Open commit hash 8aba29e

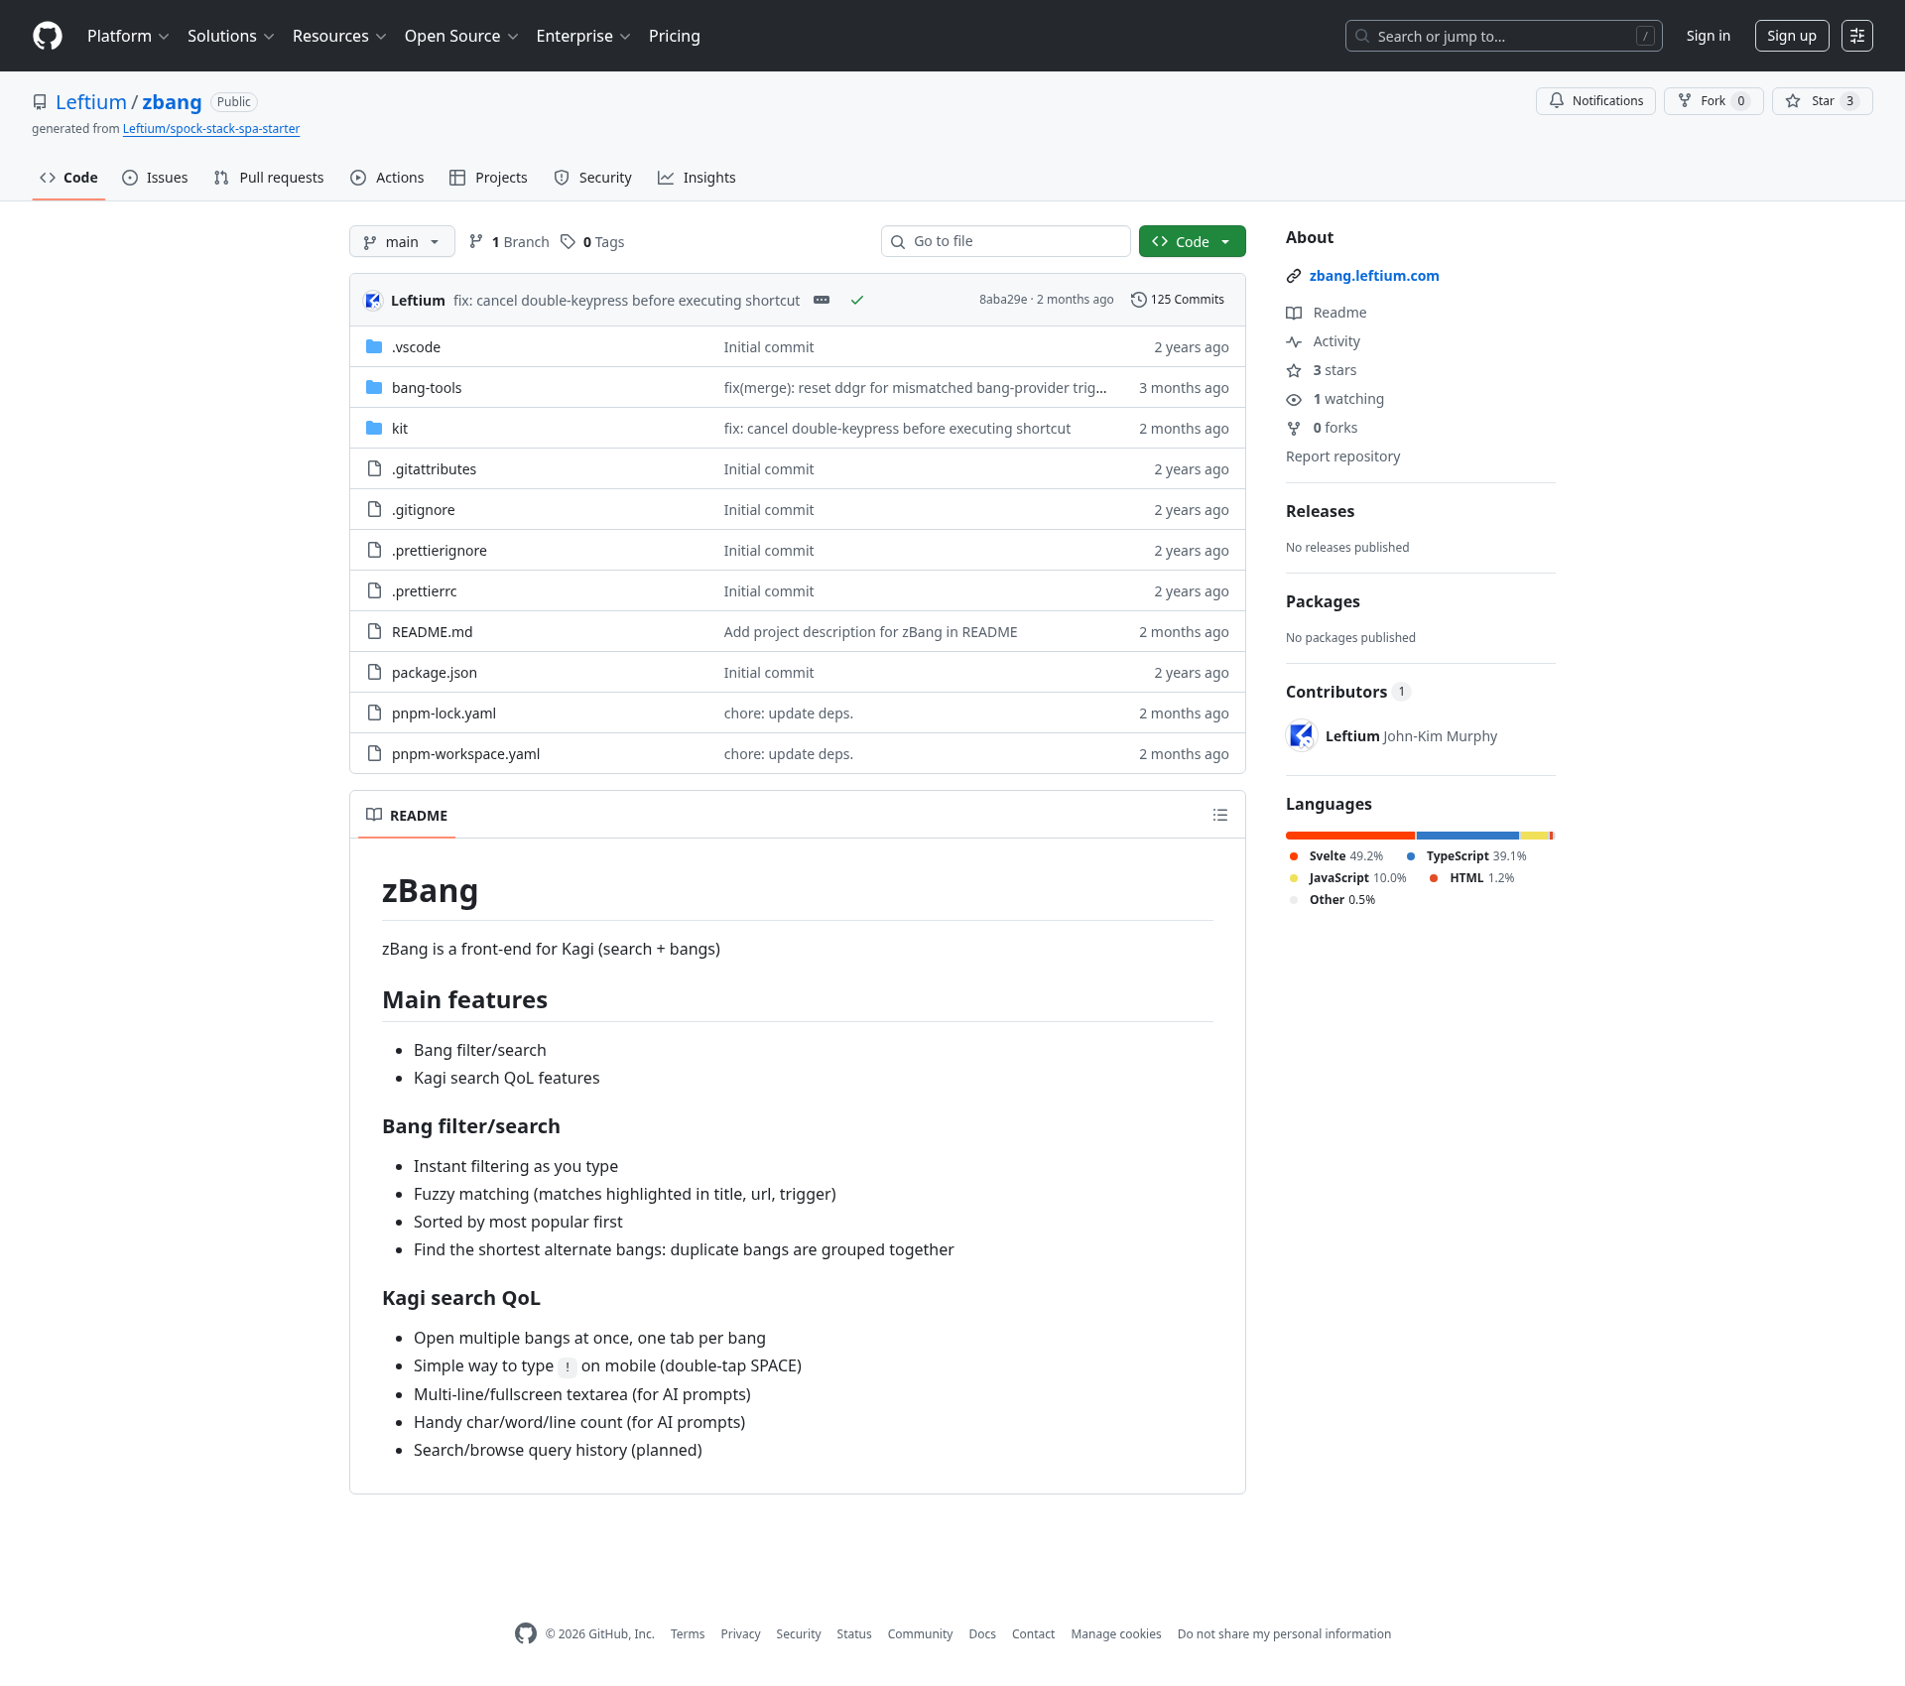point(1003,300)
